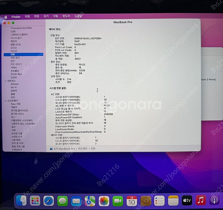Select 방화벽 under 네트워크
Image resolution: width=223 pixels, height=210 pixels.
14,91
